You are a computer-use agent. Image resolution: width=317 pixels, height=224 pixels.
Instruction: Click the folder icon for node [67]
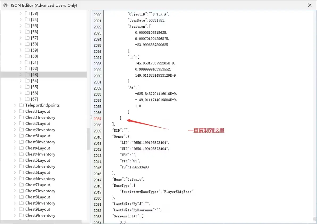[27, 99]
